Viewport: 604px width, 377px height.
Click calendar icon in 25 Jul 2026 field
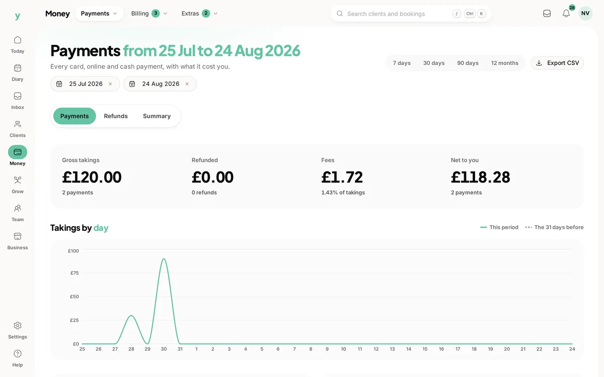point(59,84)
